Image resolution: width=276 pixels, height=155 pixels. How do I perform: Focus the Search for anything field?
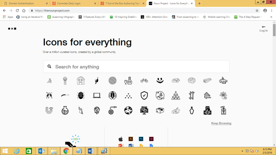pyautogui.click(x=136, y=67)
